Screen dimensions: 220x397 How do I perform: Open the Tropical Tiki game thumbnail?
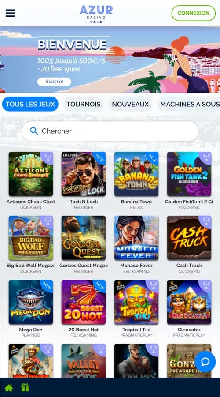[136, 302]
